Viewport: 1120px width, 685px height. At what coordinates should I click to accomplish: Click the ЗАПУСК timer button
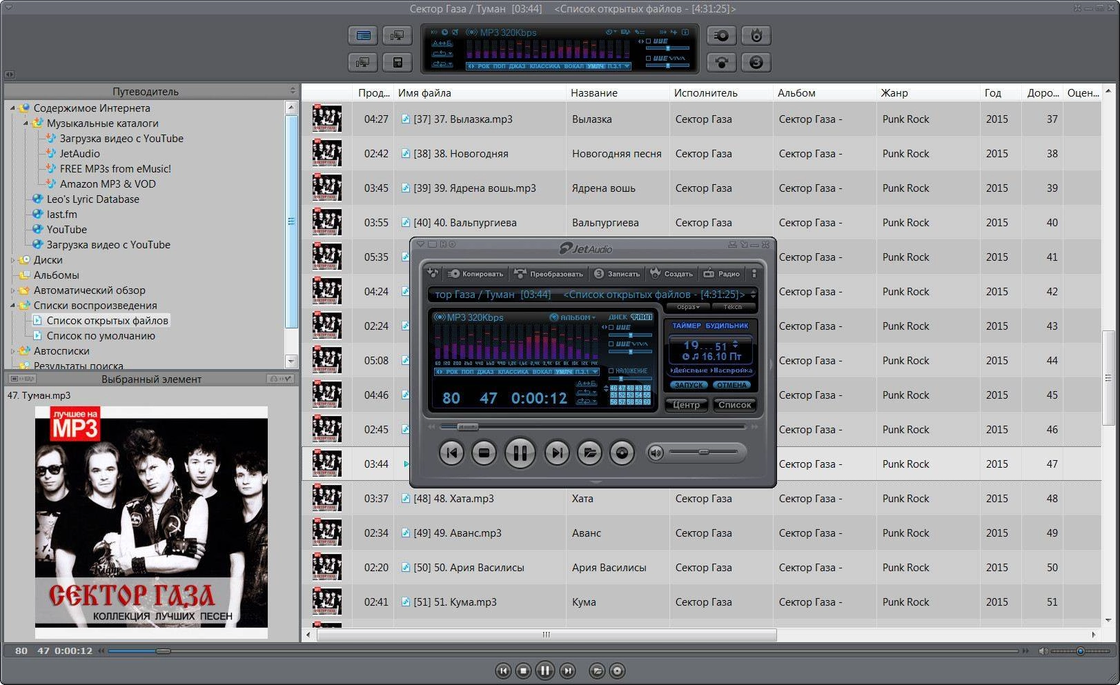pos(689,385)
